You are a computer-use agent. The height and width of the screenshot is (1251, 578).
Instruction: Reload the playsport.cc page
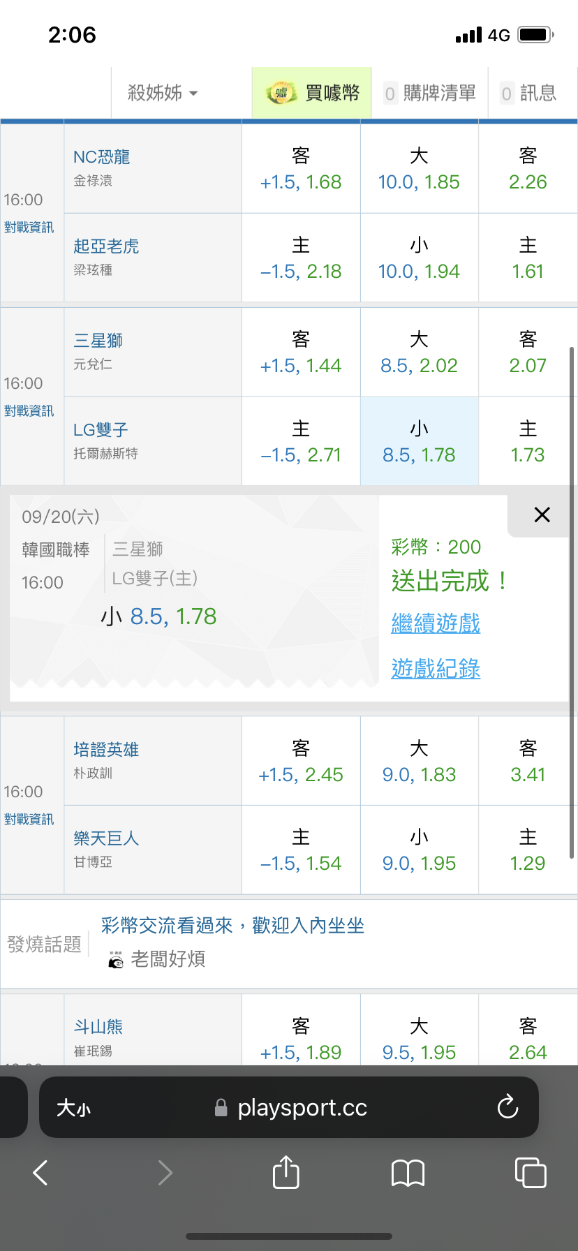pyautogui.click(x=507, y=1107)
